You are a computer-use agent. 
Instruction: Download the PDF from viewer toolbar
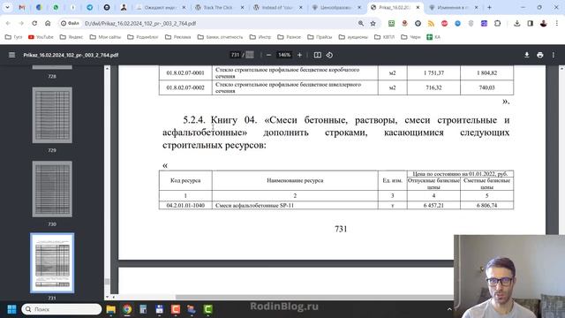[526, 55]
